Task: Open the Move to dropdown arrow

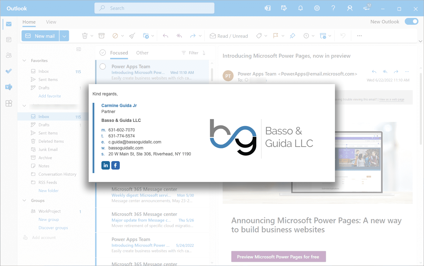Action: [153, 36]
